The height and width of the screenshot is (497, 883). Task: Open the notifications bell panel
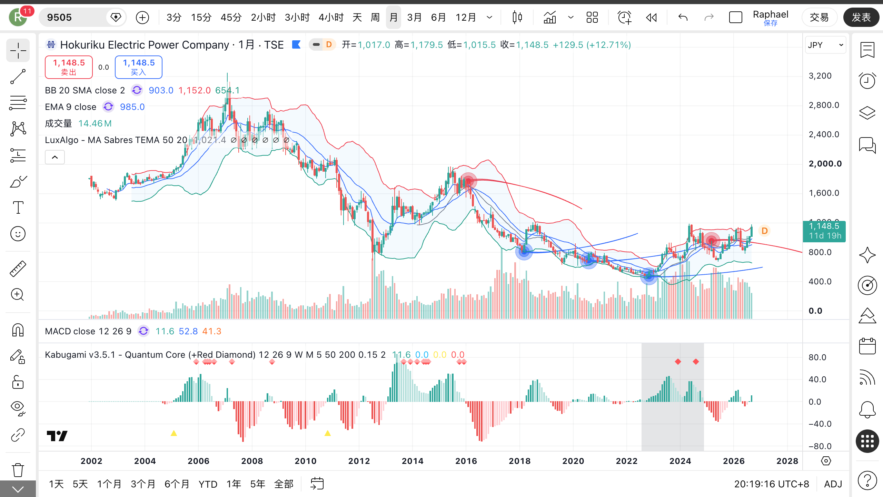(867, 409)
